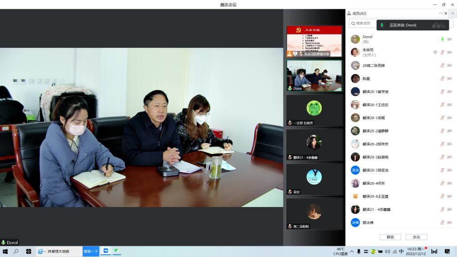Open Tencent Meeting icon in the taskbar

(x=106, y=251)
